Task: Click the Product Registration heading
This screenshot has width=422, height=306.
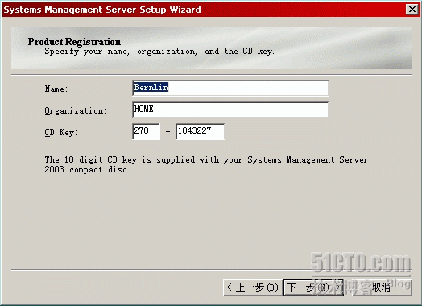Action: 74,42
